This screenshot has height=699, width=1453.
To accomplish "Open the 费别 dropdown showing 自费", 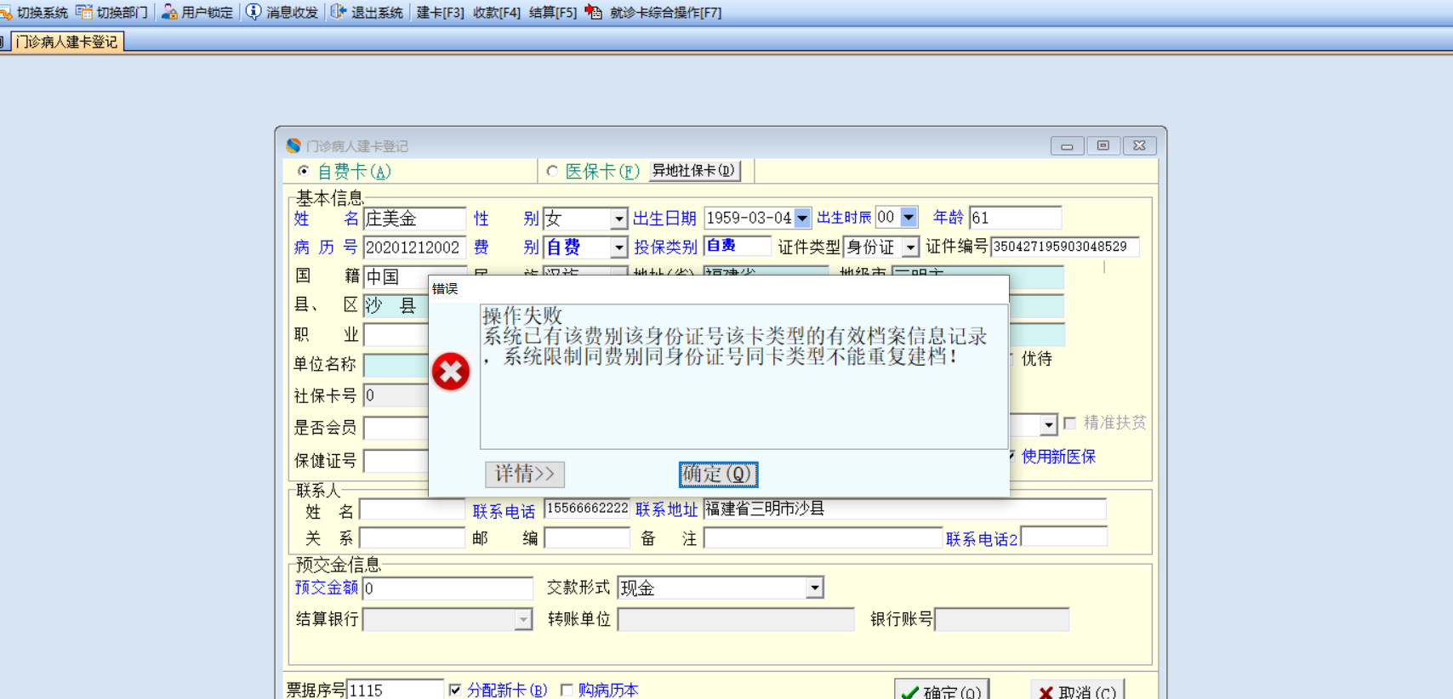I will [619, 247].
